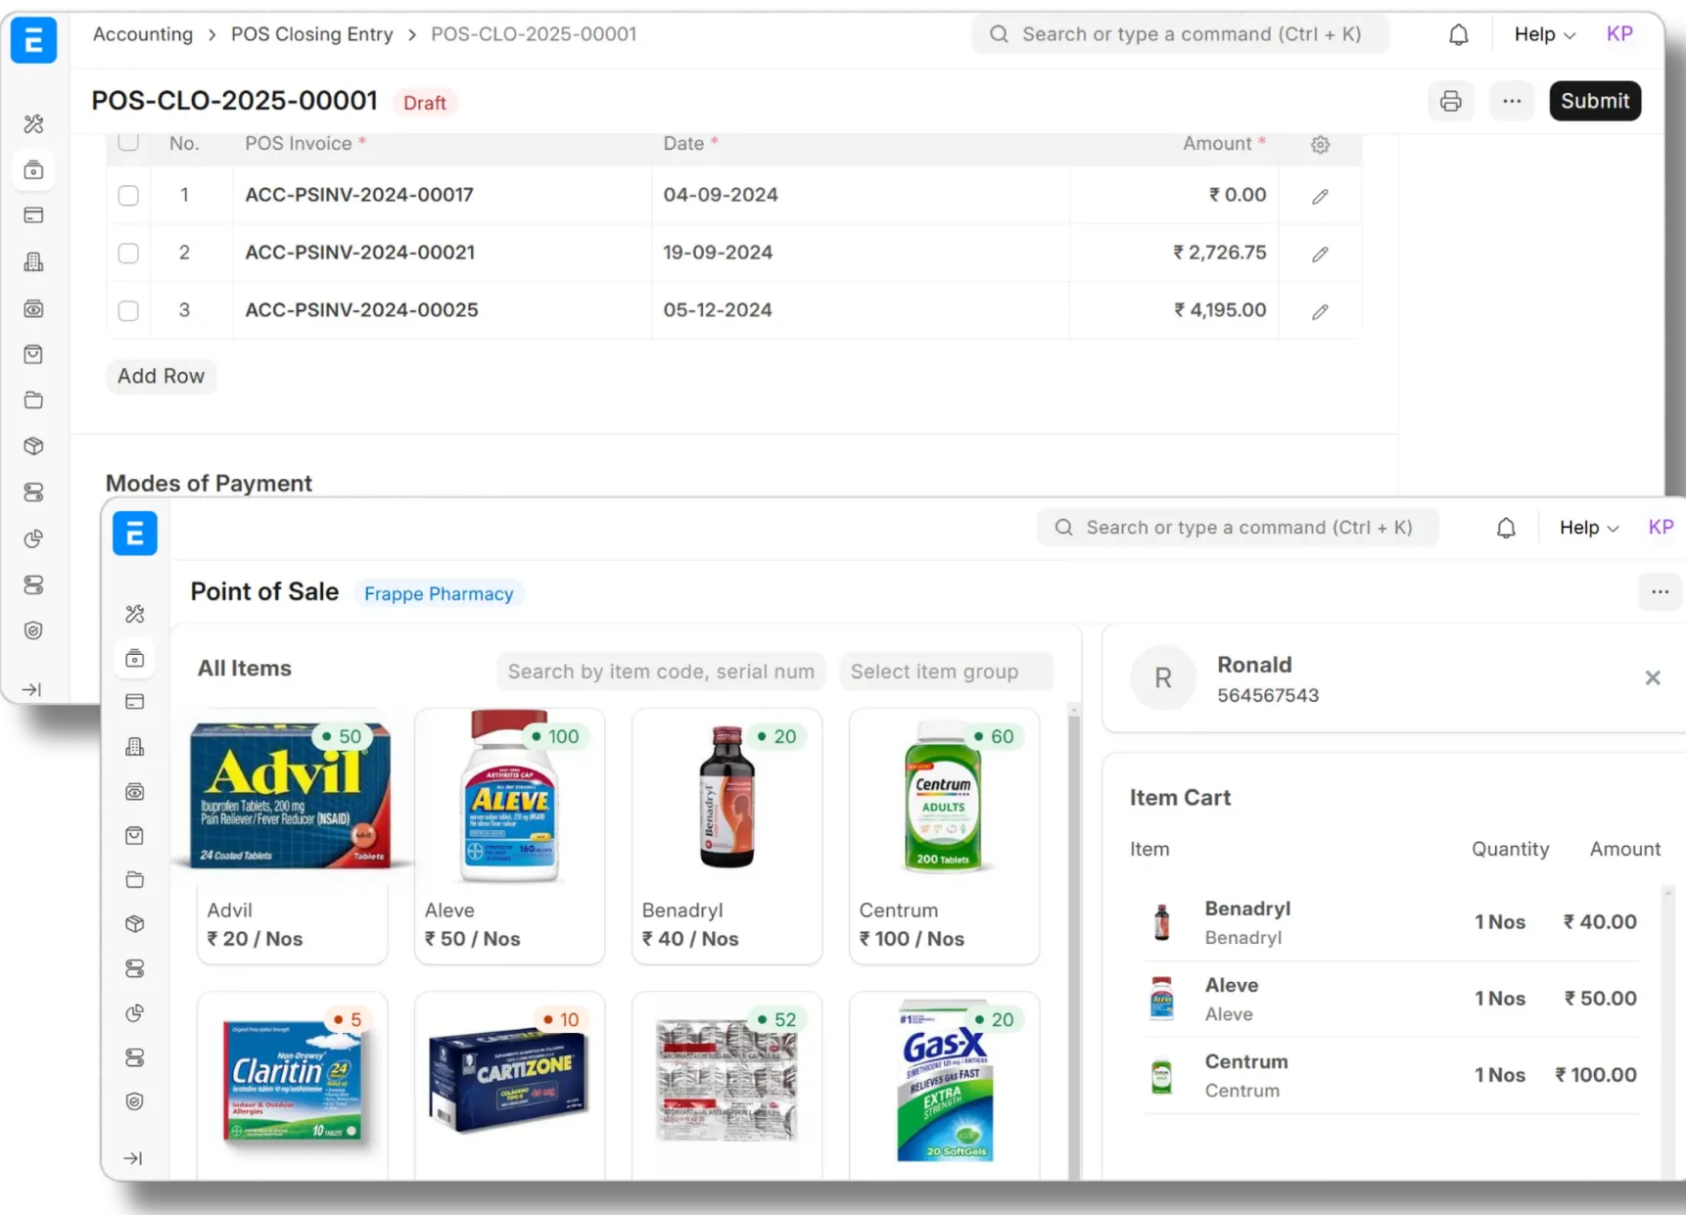Add Row to the invoice table
1686x1215 pixels.
point(162,376)
